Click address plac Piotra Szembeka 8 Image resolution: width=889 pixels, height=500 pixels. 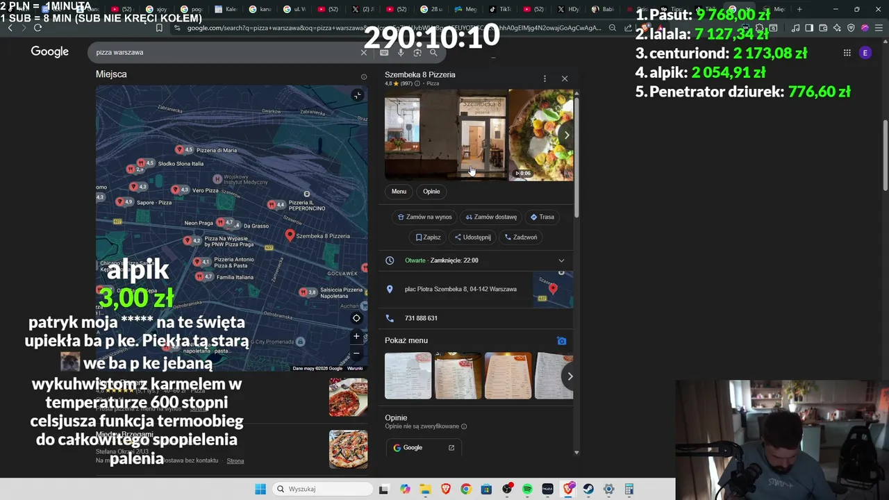[x=460, y=289]
